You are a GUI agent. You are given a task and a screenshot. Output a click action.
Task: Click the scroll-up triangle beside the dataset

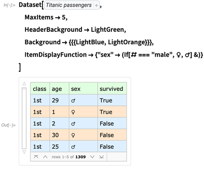click(24, 84)
